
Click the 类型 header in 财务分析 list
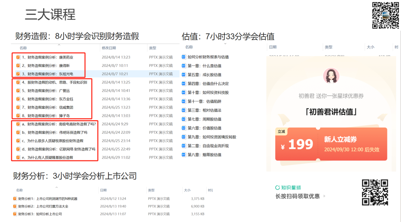(151, 190)
